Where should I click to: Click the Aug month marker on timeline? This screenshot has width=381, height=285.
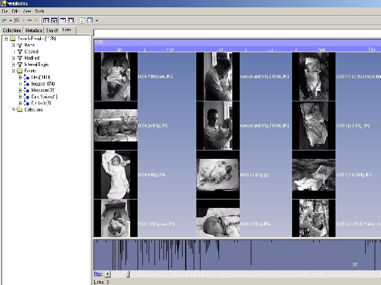(x=321, y=50)
